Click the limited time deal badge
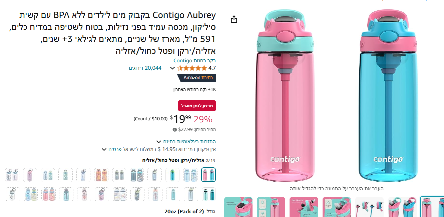The width and height of the screenshot is (444, 217). point(197,106)
